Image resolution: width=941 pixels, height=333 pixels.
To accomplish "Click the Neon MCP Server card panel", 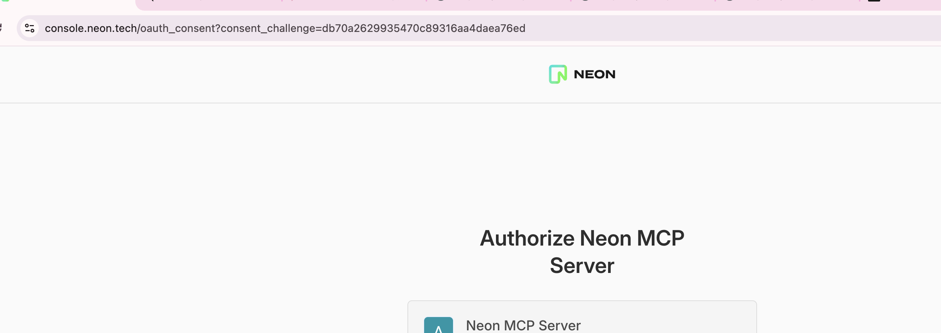I will point(582,317).
